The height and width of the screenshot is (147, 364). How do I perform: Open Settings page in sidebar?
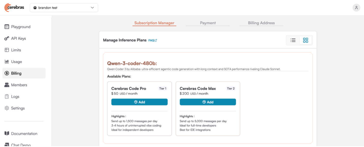[x=24, y=108]
